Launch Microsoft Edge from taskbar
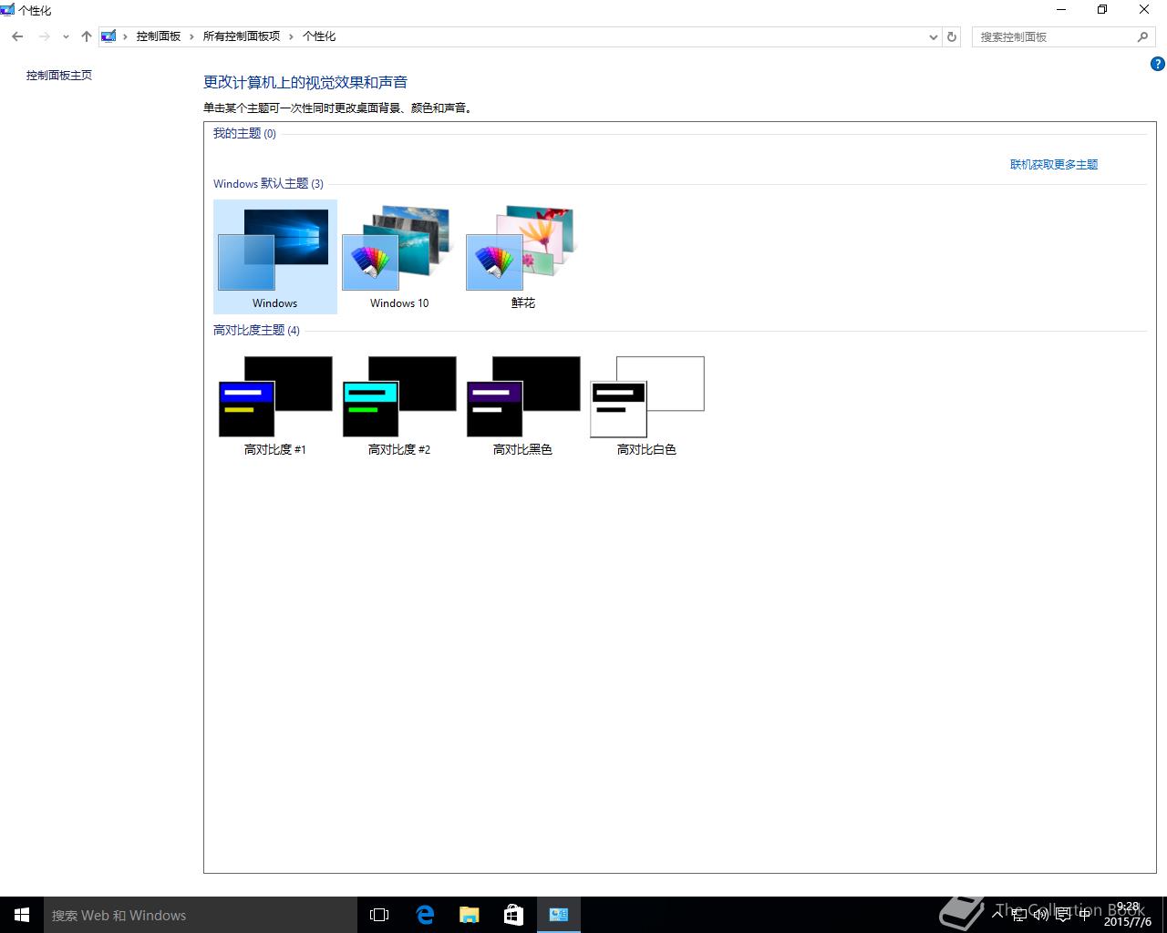 pos(425,915)
